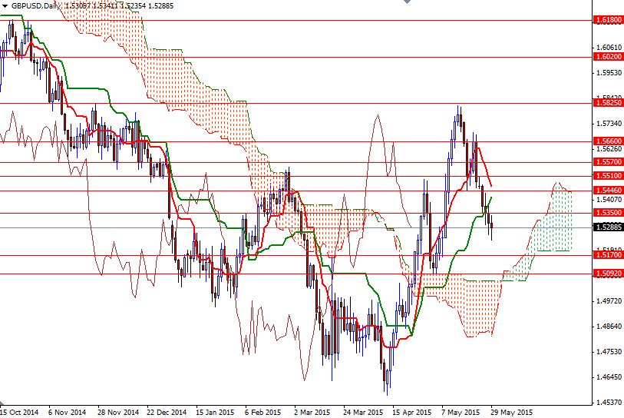Click the 29 May 2015 date label
The height and width of the screenshot is (418, 624).
pos(511,413)
